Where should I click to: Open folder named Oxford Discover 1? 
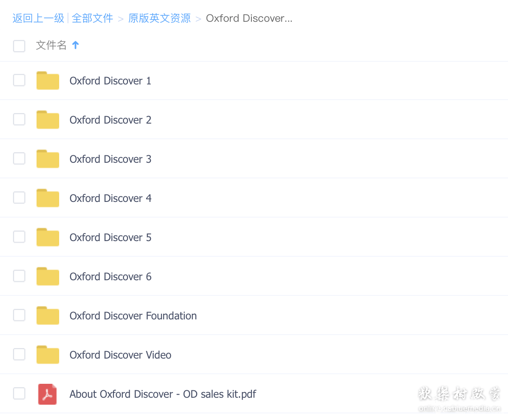pyautogui.click(x=110, y=81)
